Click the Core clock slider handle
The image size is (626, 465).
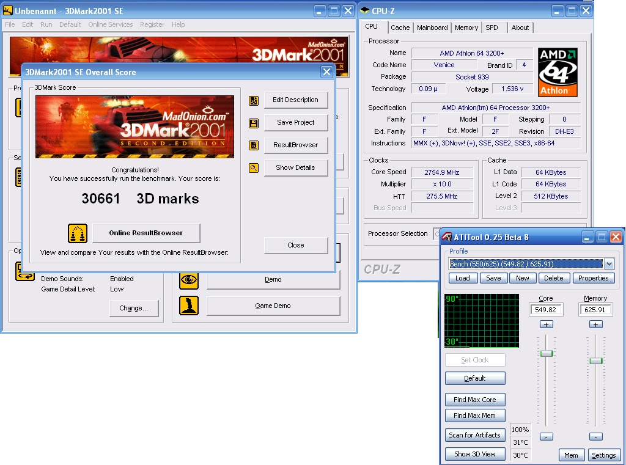click(x=546, y=353)
